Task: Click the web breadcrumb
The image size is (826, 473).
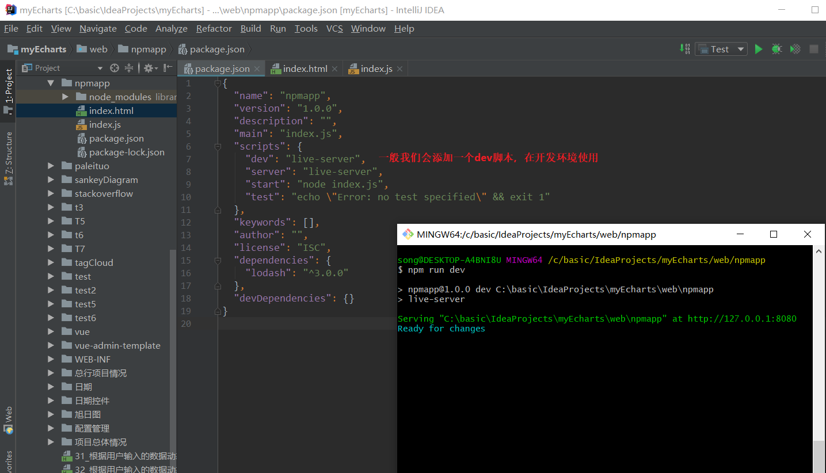Action: pyautogui.click(x=92, y=49)
